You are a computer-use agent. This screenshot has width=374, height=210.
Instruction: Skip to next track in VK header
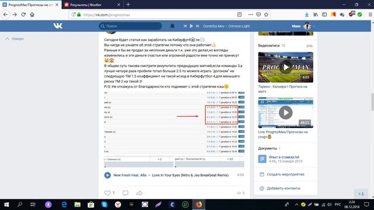pyautogui.click(x=198, y=26)
